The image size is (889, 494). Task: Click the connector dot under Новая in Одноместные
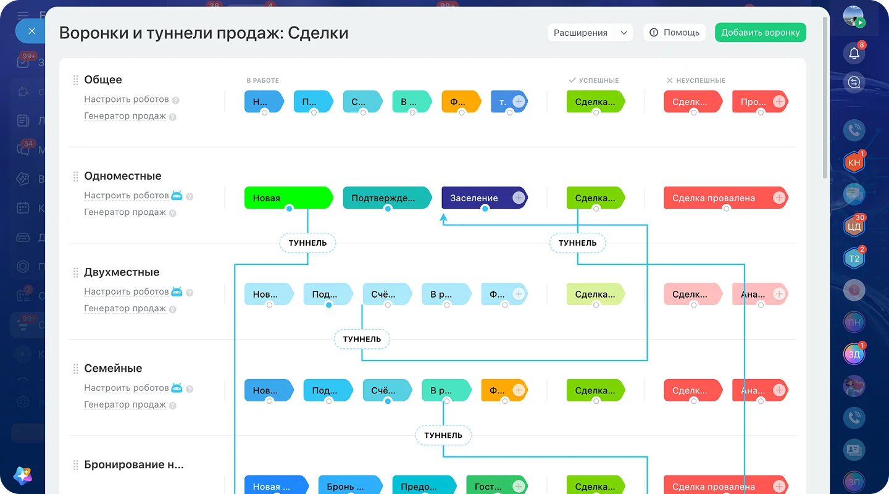tap(289, 209)
